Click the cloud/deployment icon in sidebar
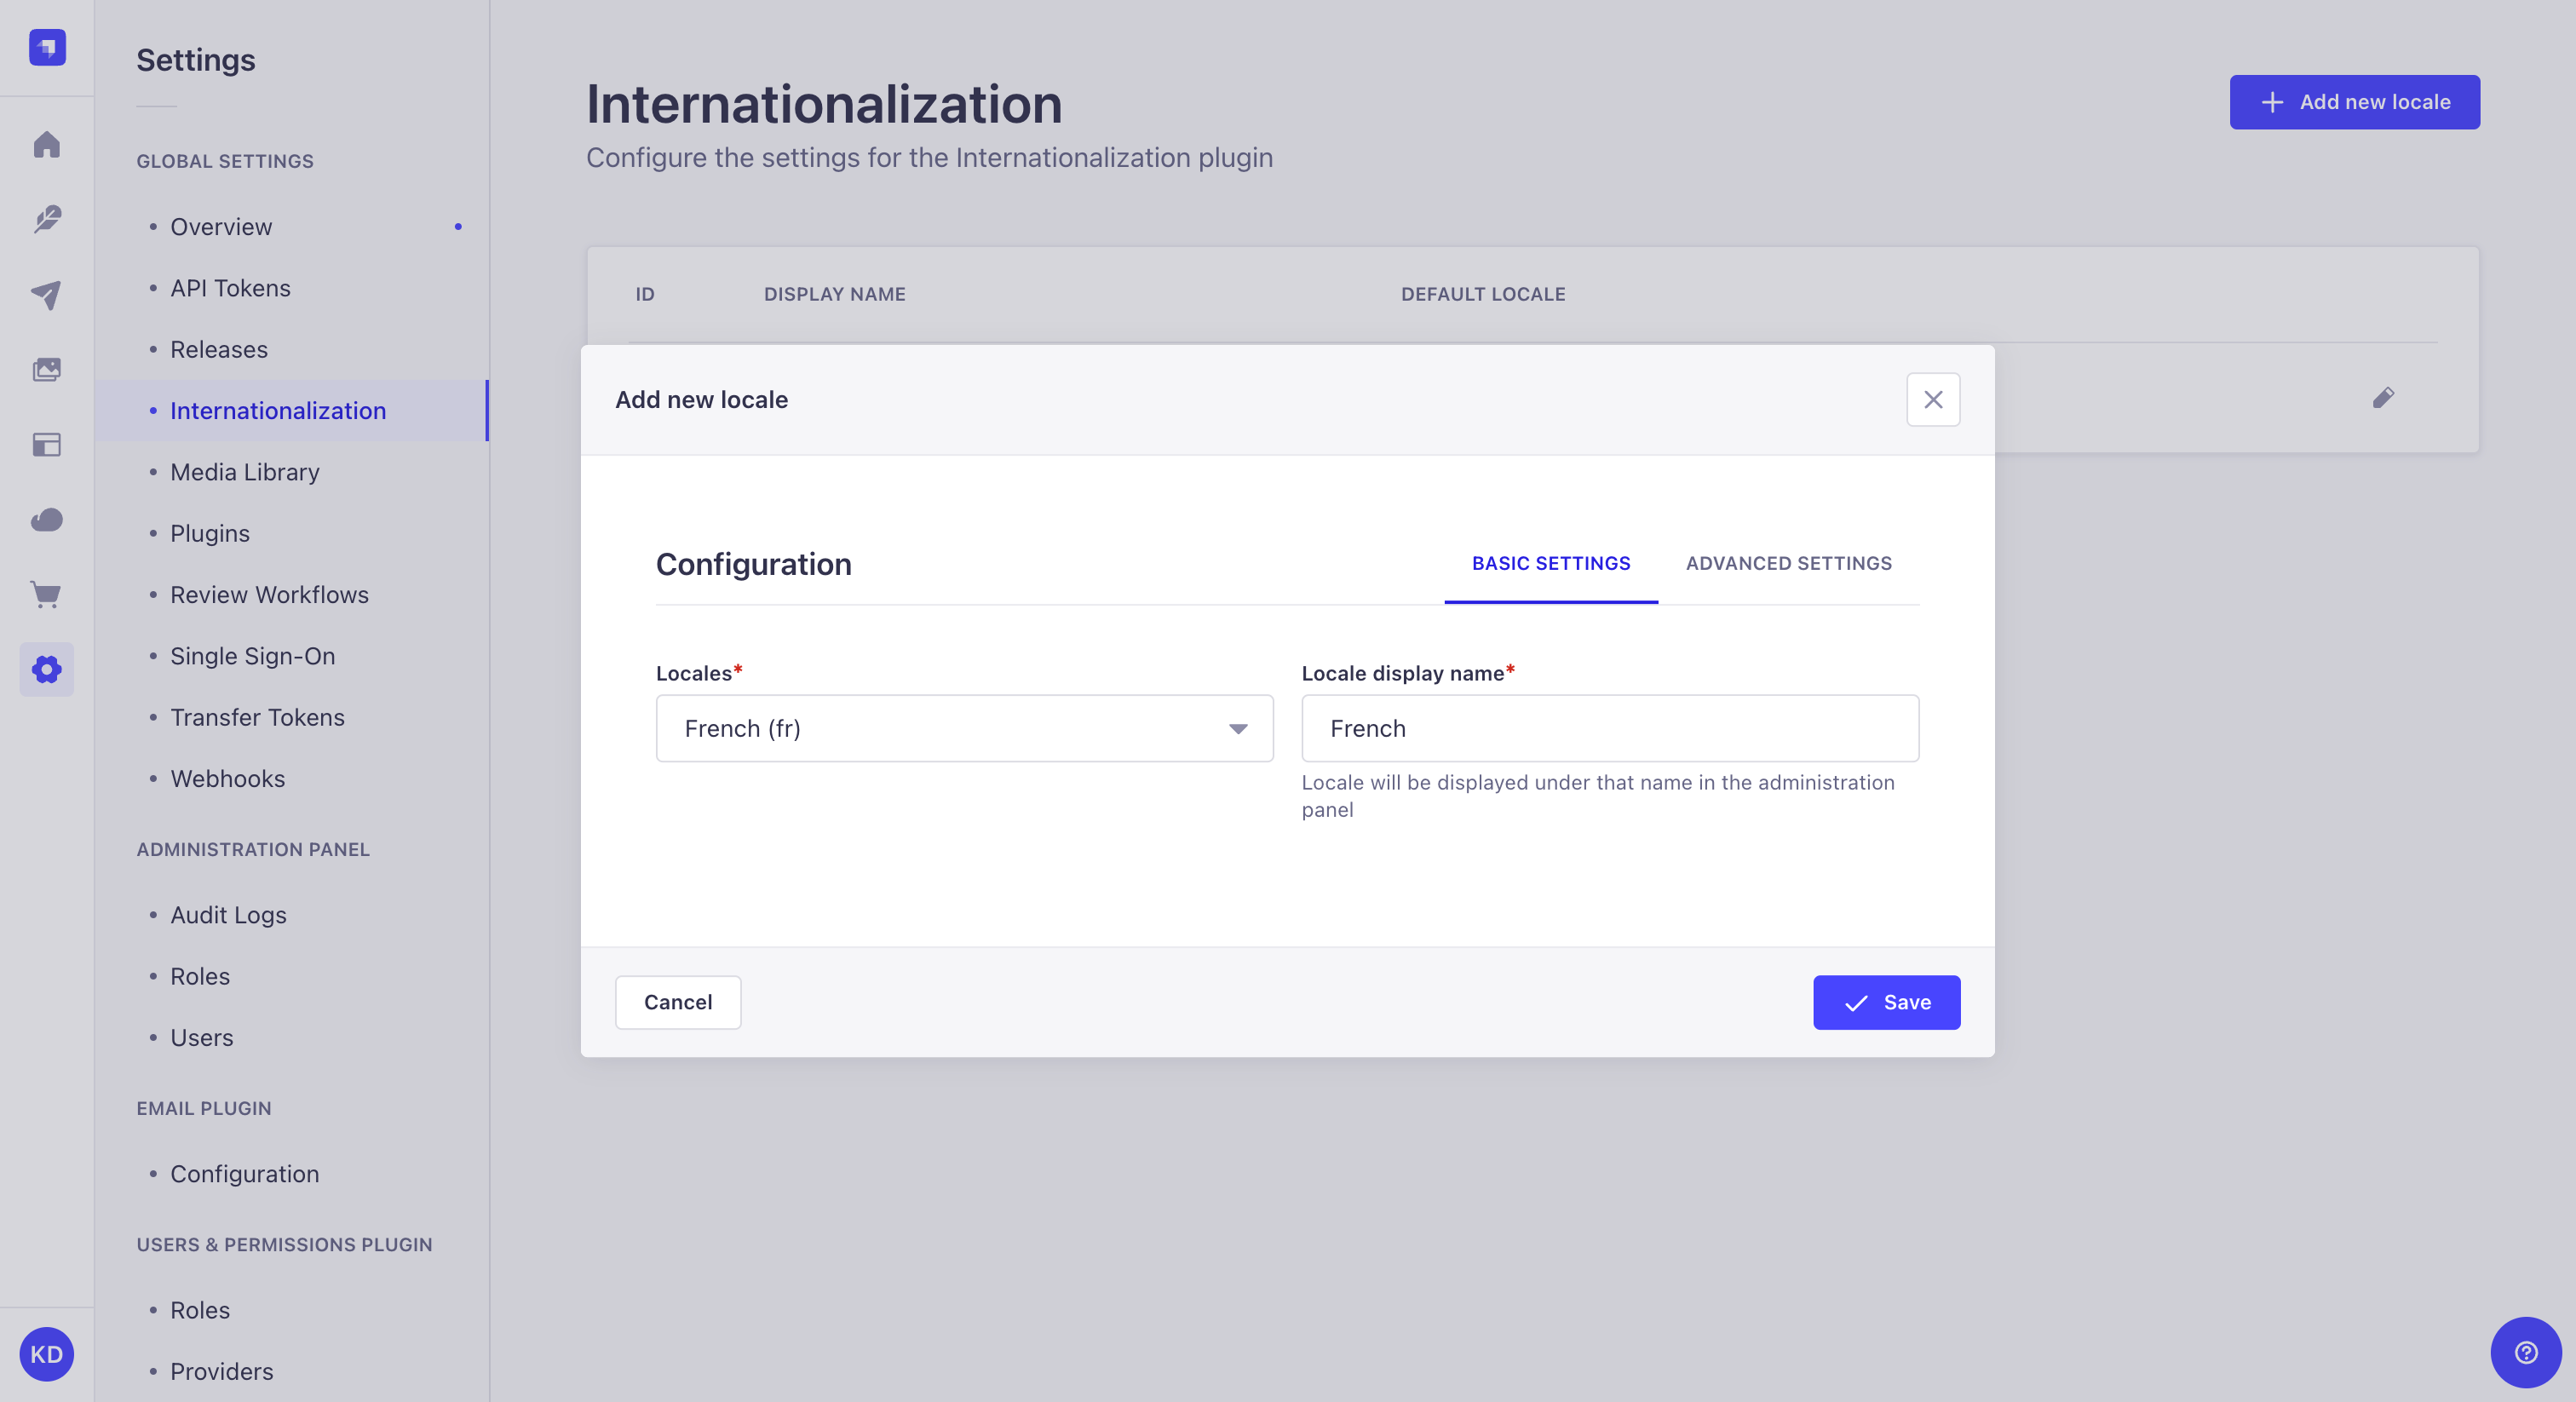The height and width of the screenshot is (1402, 2576). 47,520
